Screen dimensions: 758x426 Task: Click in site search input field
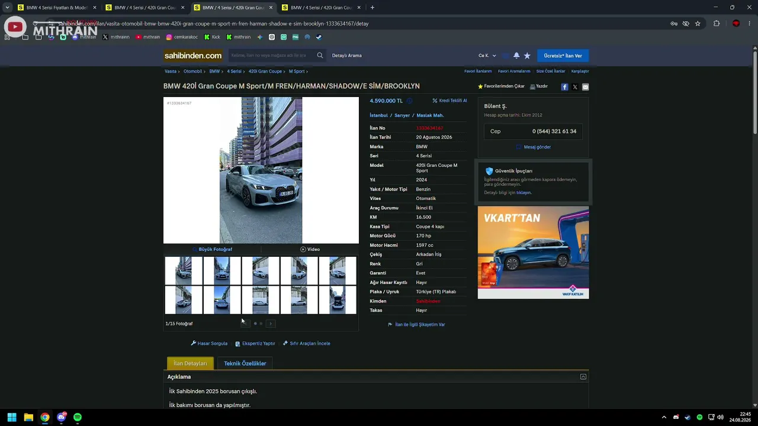tap(271, 56)
